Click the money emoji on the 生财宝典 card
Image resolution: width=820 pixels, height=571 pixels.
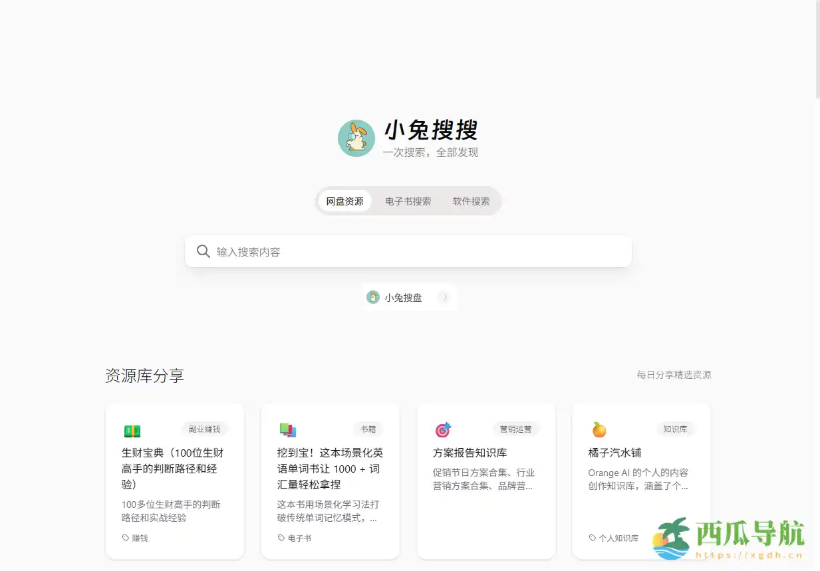pyautogui.click(x=134, y=429)
